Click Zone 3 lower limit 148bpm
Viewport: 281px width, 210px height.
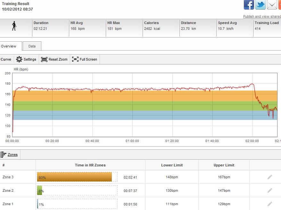172,177
